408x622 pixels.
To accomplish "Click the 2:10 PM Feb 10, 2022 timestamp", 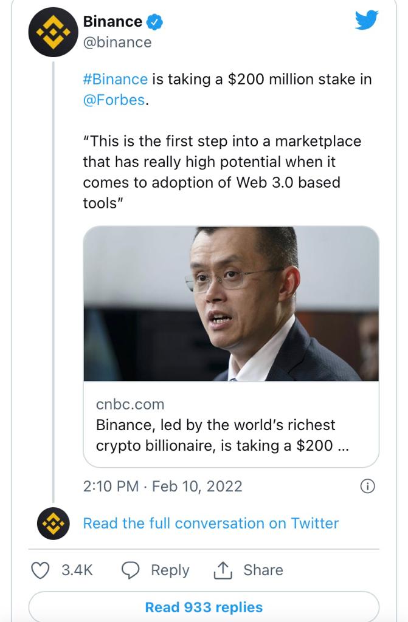I will pyautogui.click(x=163, y=486).
